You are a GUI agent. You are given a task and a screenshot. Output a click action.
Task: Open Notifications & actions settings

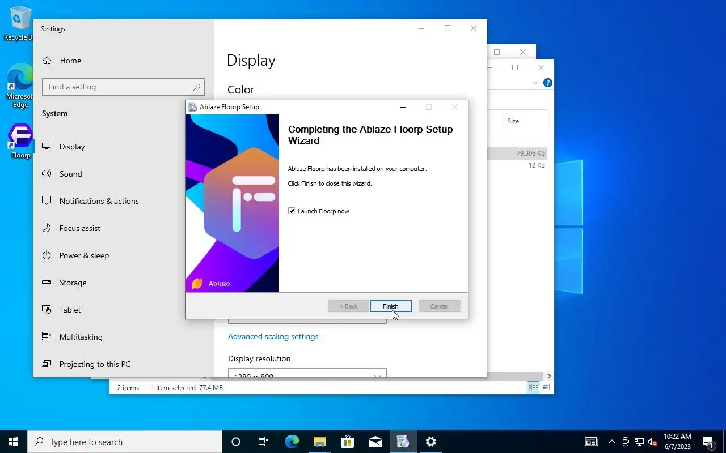point(124,201)
